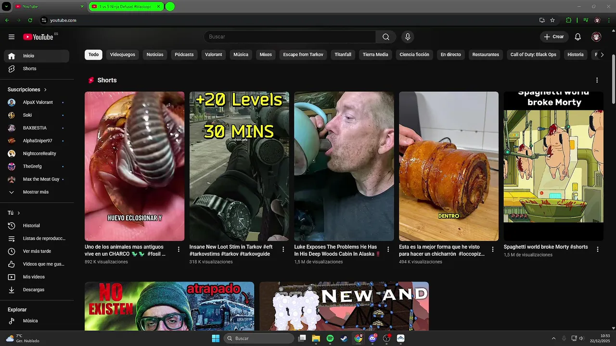Start voice search with microphone
616x346 pixels.
click(x=408, y=37)
